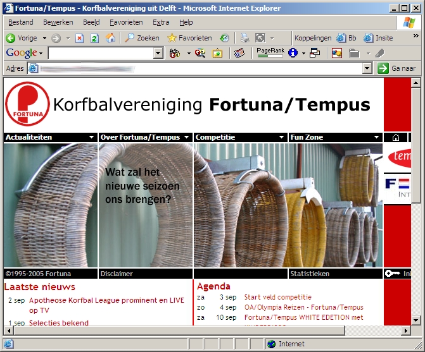Click the Print icon in toolbar
425x352 pixels.
click(x=244, y=38)
